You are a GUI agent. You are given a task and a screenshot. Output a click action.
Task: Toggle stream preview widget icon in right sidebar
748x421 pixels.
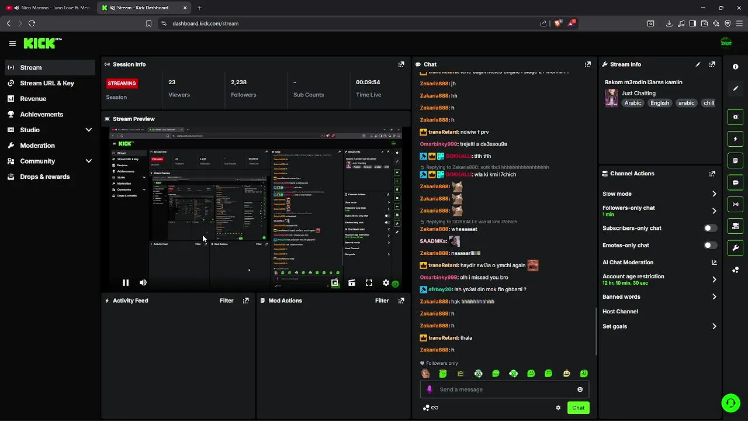coord(736,117)
